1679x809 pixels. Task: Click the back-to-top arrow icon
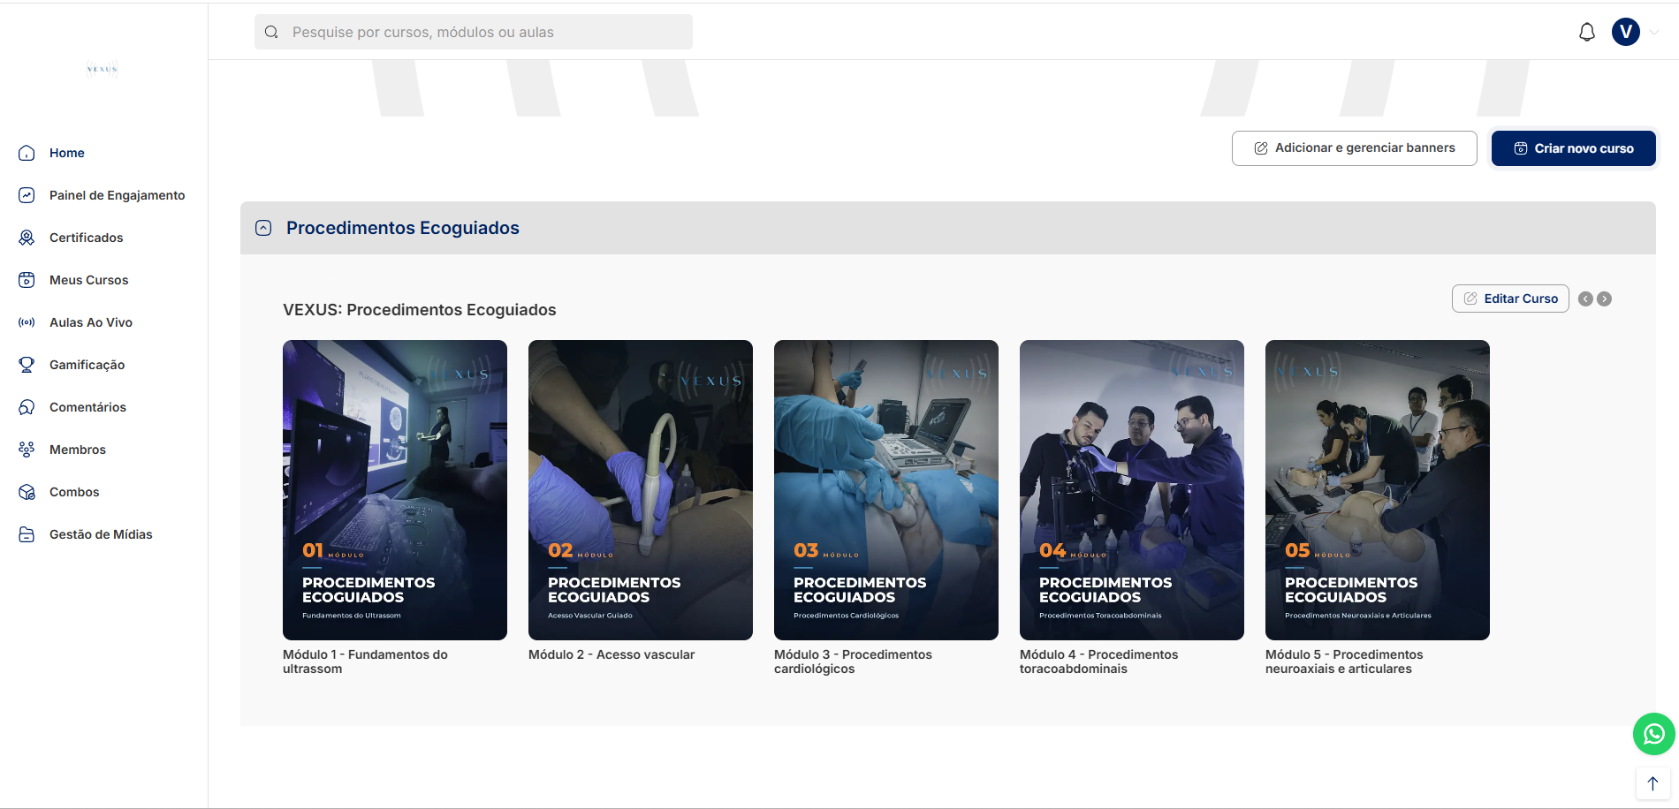click(1652, 783)
